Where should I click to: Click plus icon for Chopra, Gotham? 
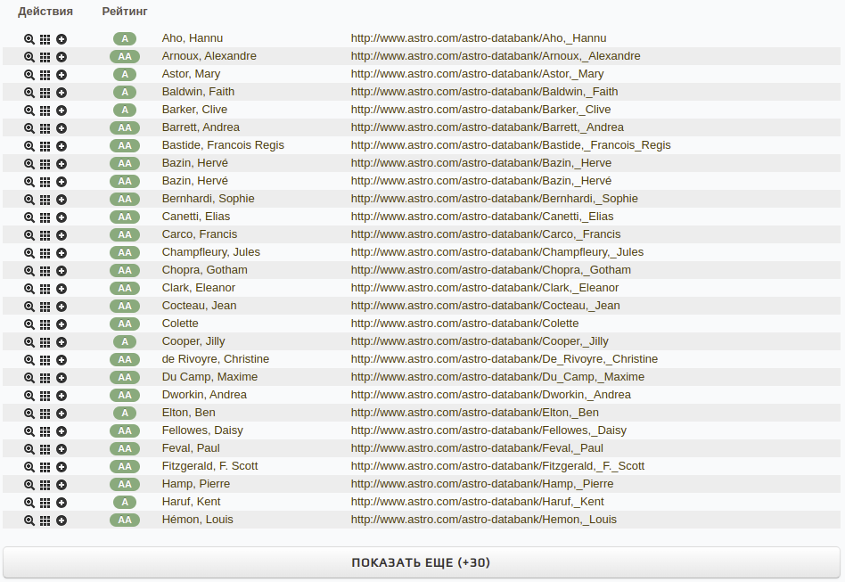[62, 271]
